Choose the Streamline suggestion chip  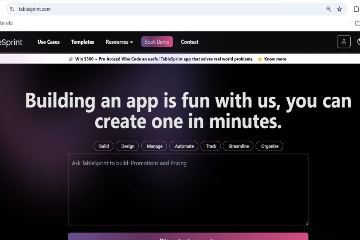(x=238, y=146)
